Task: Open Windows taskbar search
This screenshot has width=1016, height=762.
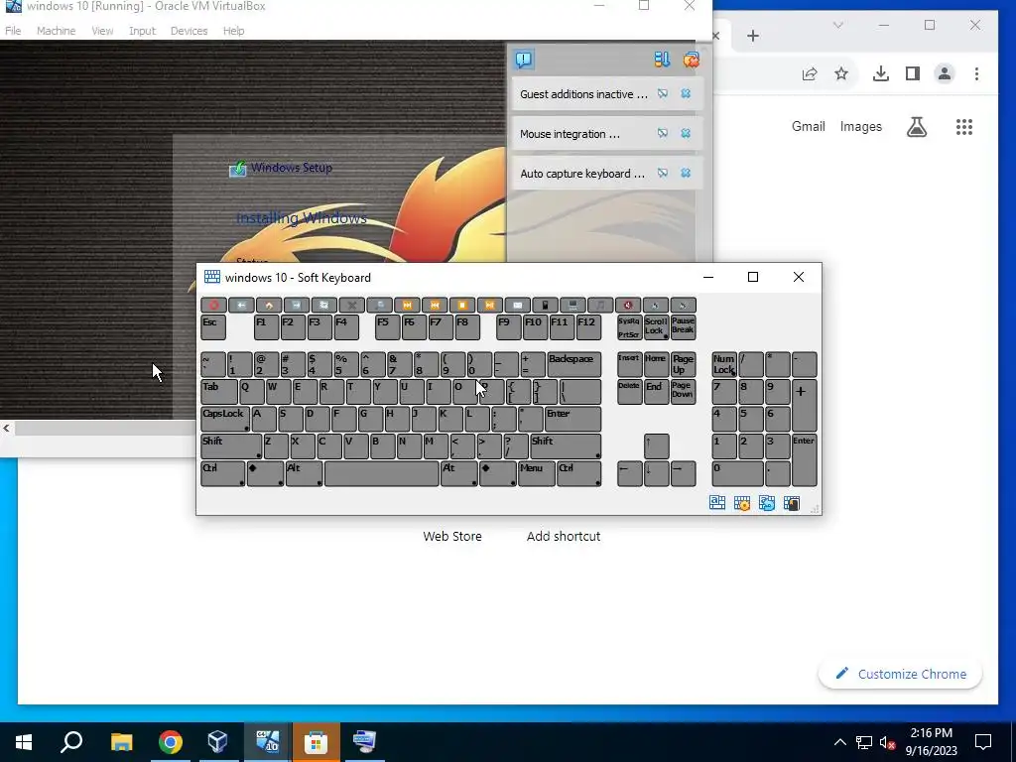Action: click(x=71, y=742)
